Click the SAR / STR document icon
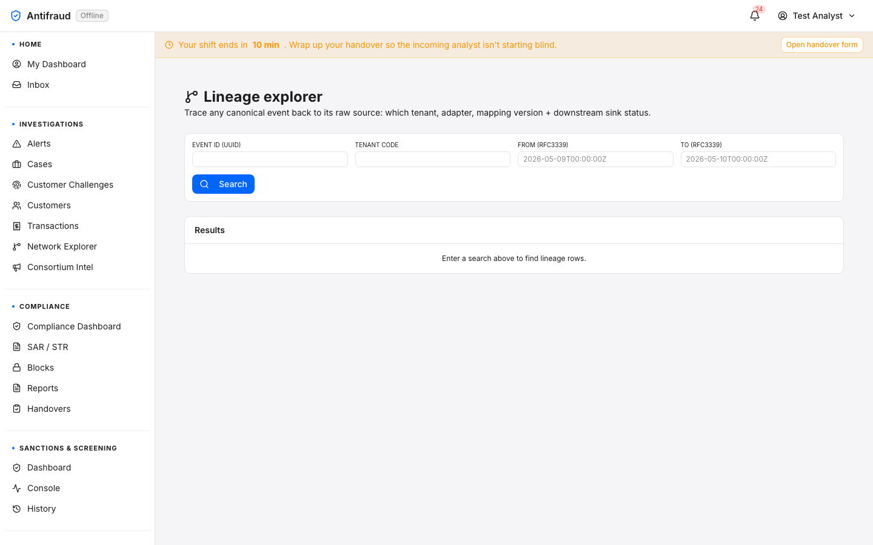The image size is (873, 545). coord(17,347)
